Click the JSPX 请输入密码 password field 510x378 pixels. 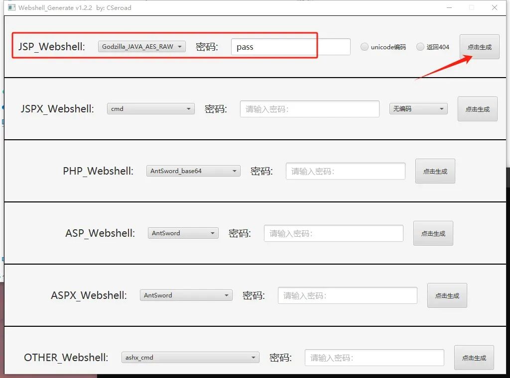[x=309, y=108]
